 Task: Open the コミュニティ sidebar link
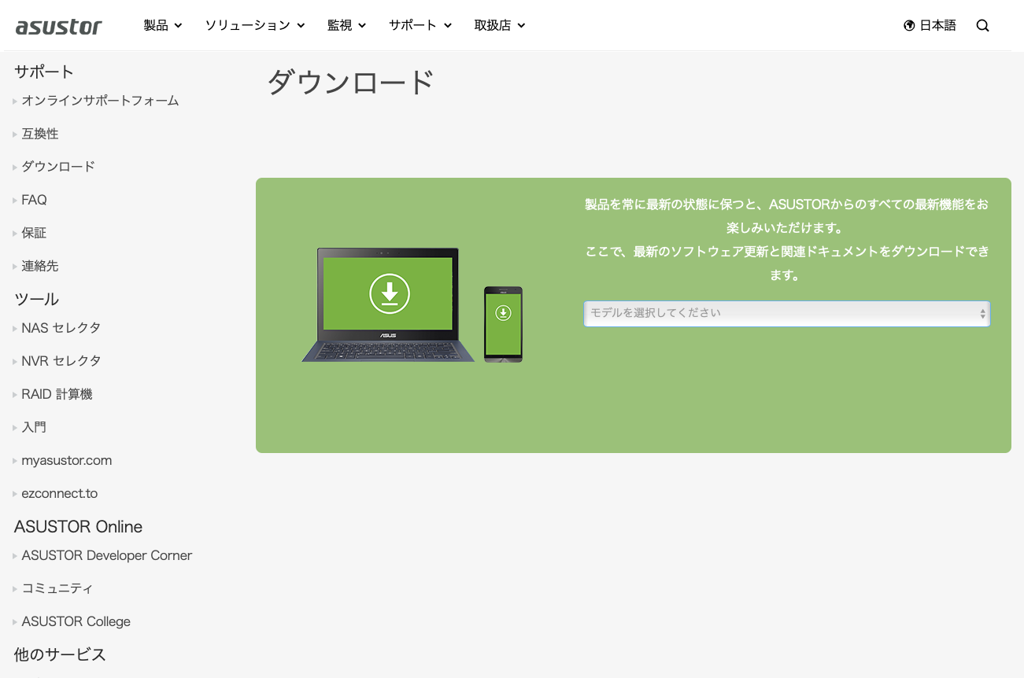[x=57, y=588]
